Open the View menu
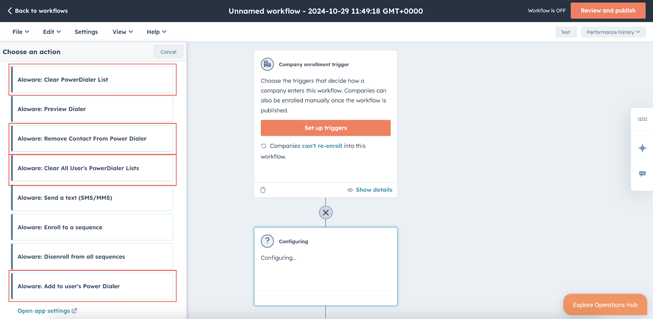This screenshot has height=319, width=653. tap(123, 32)
